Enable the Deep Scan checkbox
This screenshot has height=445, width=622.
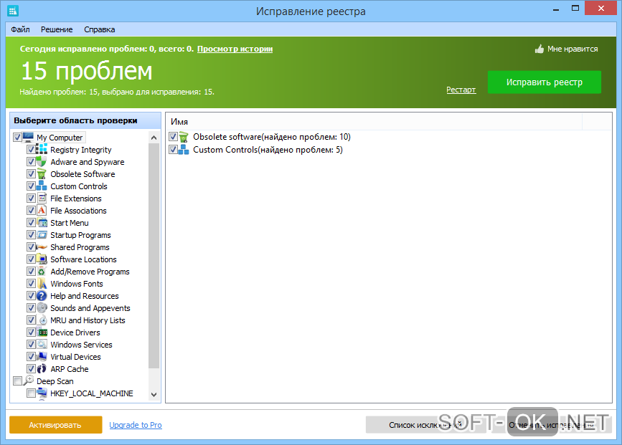[17, 381]
